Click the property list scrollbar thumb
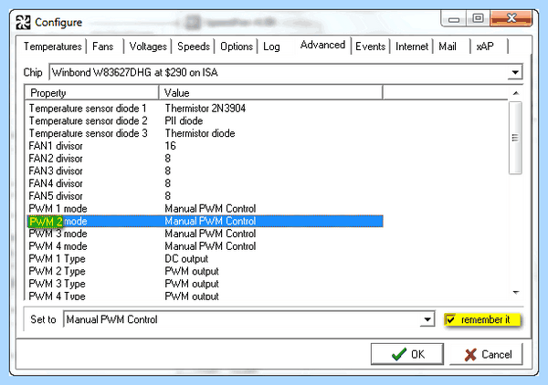The width and height of the screenshot is (548, 385). tap(515, 138)
